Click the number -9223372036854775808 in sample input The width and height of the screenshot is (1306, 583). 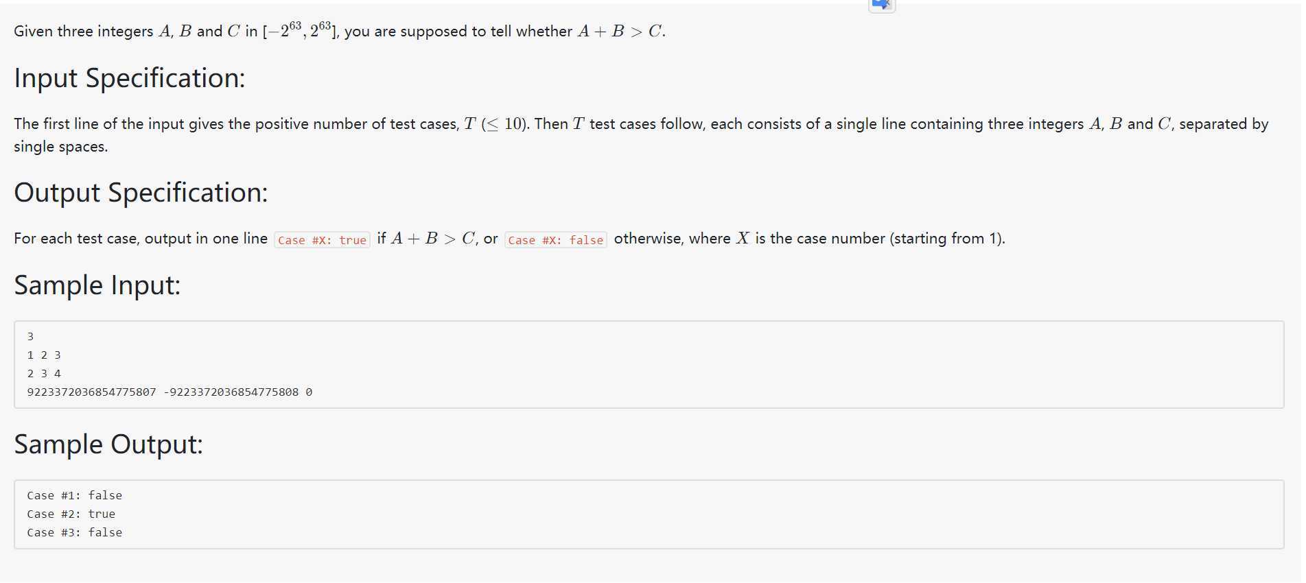point(231,392)
